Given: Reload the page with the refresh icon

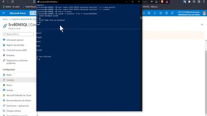Looking at the screenshot, I should coord(13,2).
